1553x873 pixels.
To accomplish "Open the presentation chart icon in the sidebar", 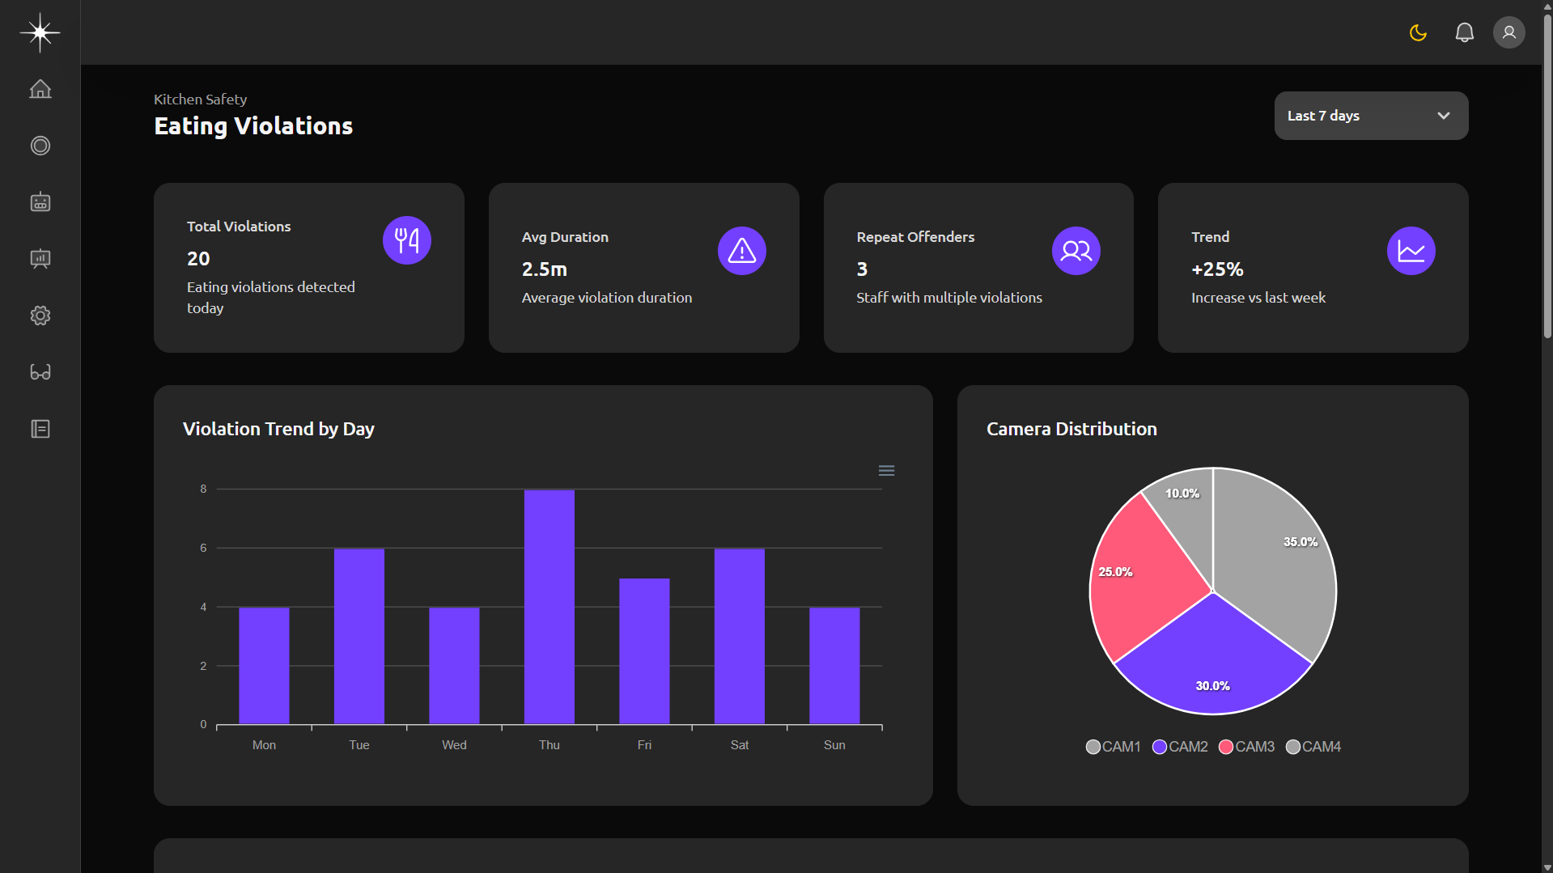I will click(x=40, y=259).
